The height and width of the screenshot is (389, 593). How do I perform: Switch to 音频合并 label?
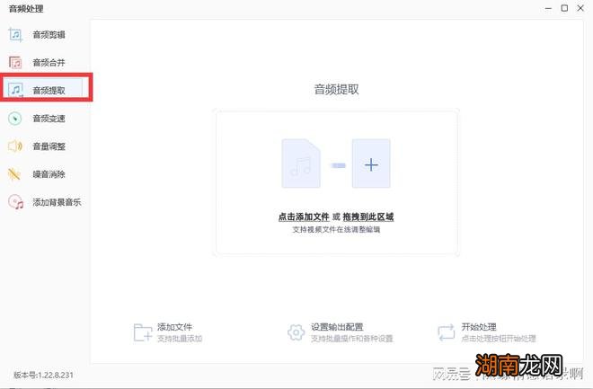49,62
